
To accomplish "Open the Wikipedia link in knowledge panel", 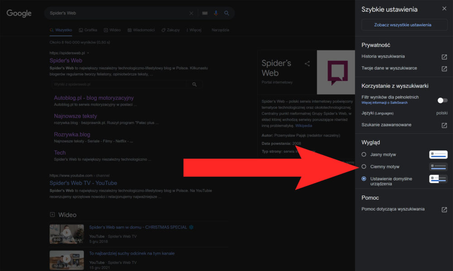I will pos(304,126).
